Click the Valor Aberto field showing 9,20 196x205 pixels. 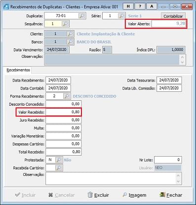click(169, 24)
